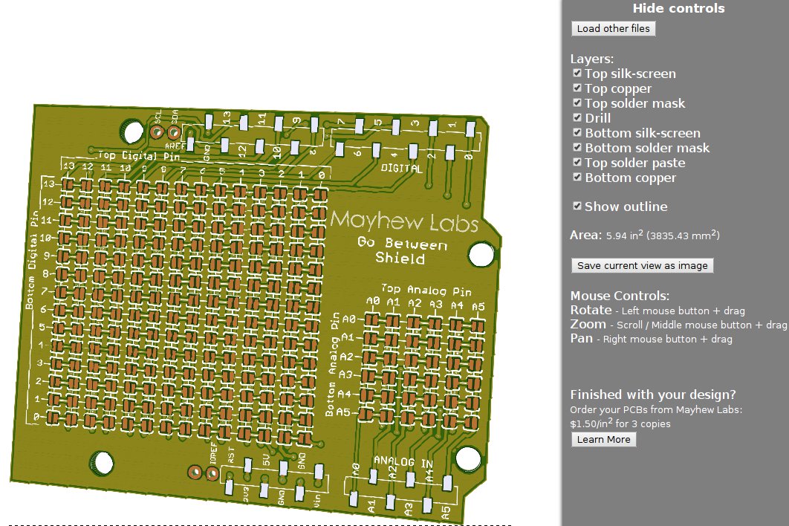
Task: Disable the Show outline checkbox
Action: tap(577, 206)
